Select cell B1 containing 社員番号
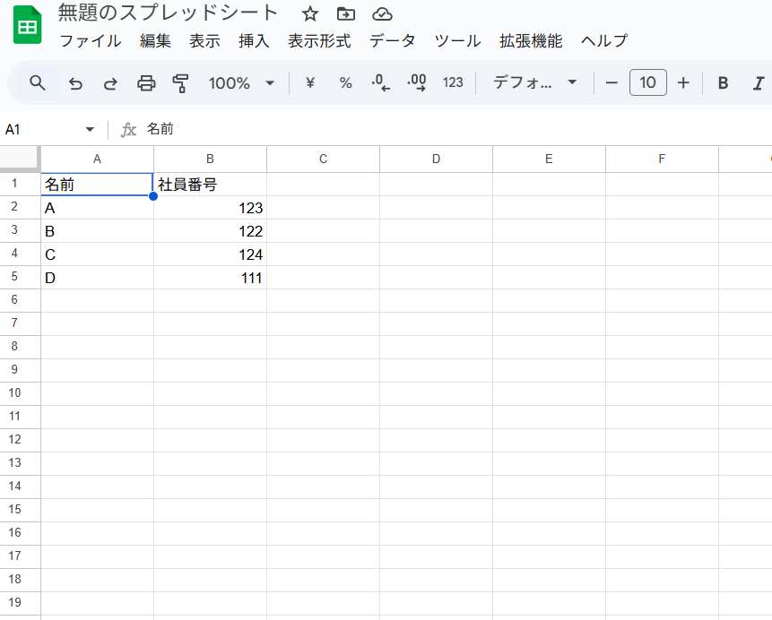The width and height of the screenshot is (772, 620). 210,185
